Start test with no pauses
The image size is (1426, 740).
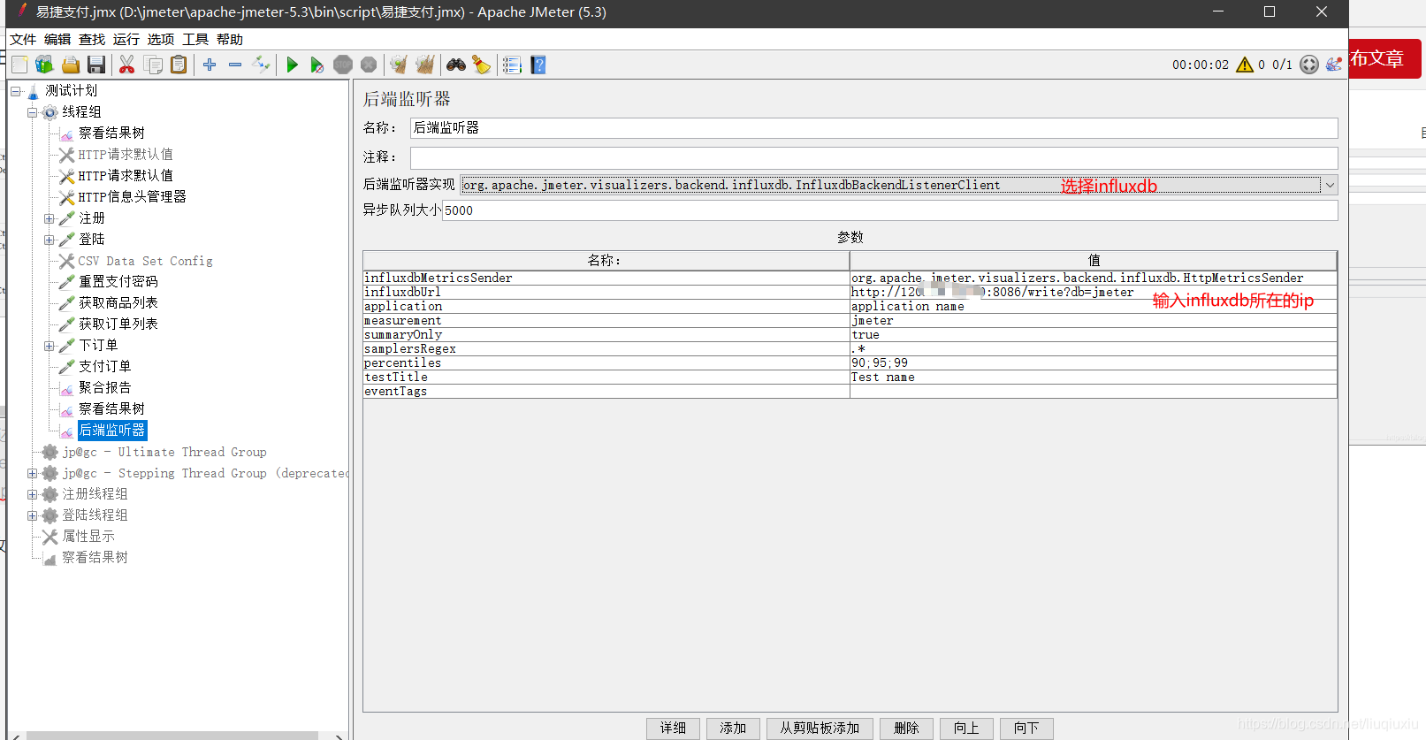click(x=317, y=65)
